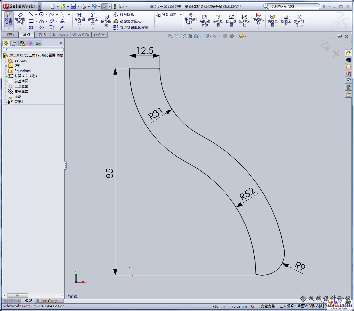354x311 pixels.
Task: Switch to the 評估 evaluate tab
Action: [x=42, y=35]
